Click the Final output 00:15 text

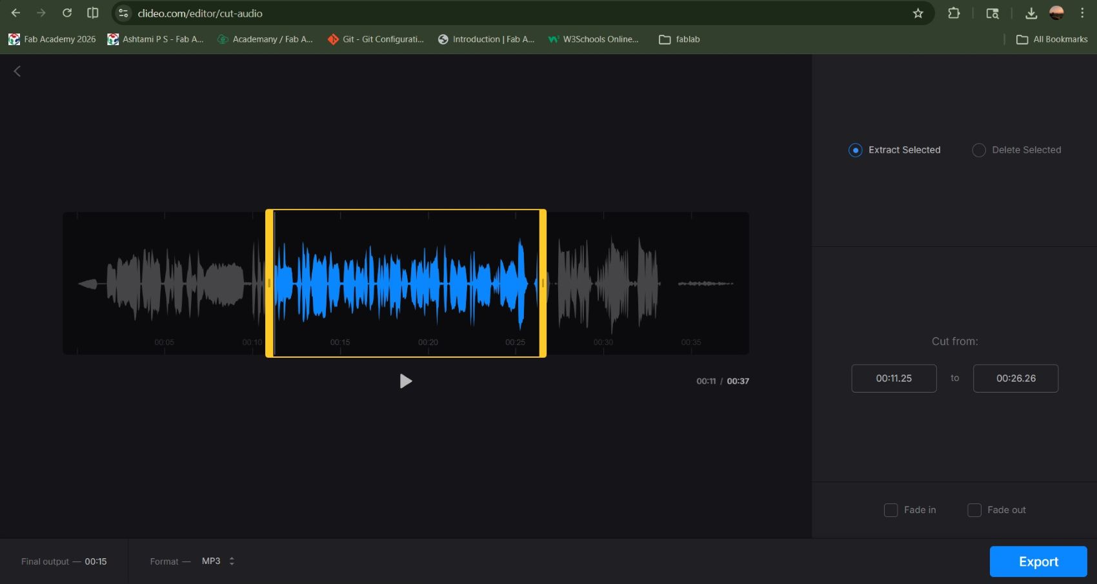click(64, 561)
